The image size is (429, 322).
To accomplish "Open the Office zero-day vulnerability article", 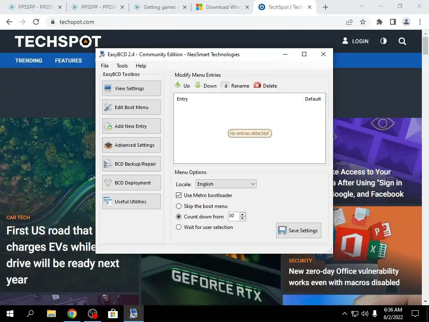I will point(344,277).
